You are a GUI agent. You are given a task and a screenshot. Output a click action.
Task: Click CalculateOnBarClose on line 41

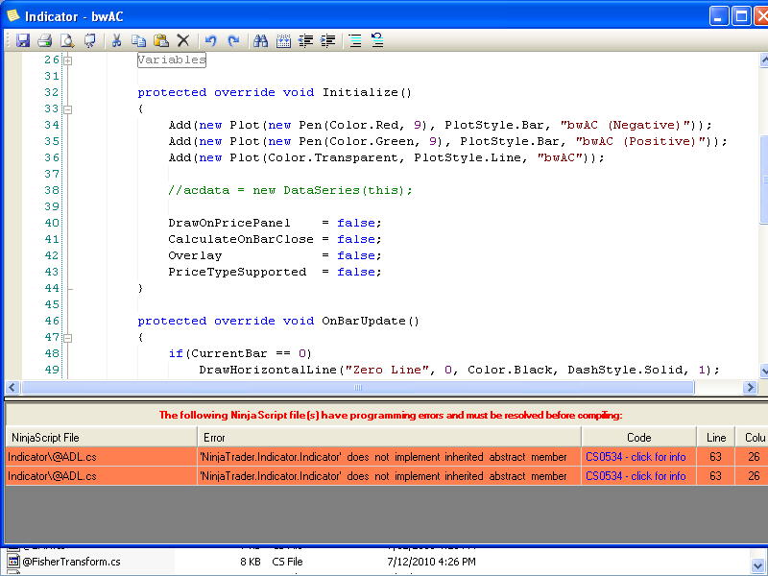[x=241, y=239]
